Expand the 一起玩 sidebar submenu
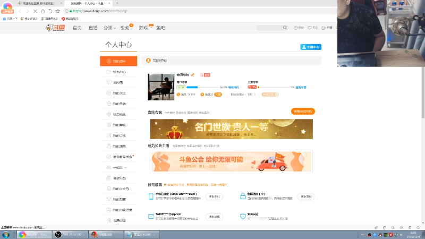The height and width of the screenshot is (239, 425). point(118,167)
